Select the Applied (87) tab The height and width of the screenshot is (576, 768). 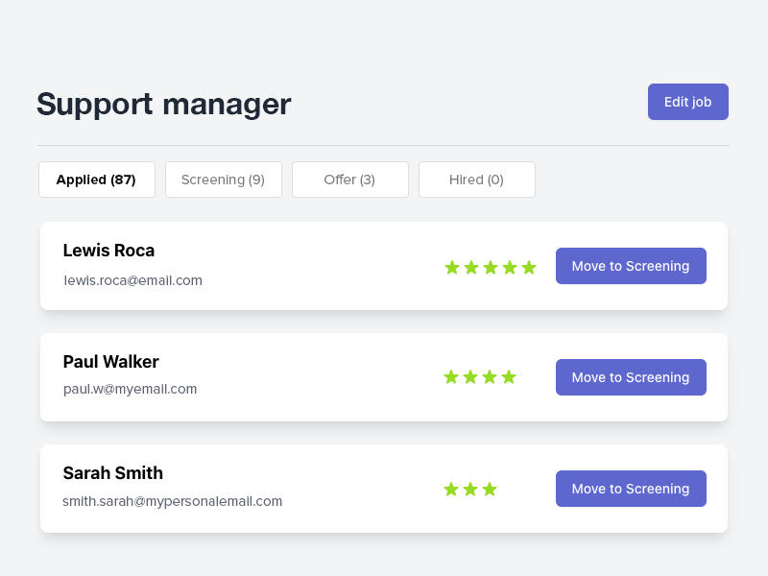coord(96,180)
